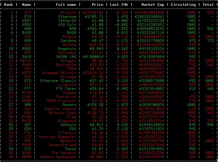Select the ETH price €1705.71
Screen dimensions: 218x162
point(94,17)
